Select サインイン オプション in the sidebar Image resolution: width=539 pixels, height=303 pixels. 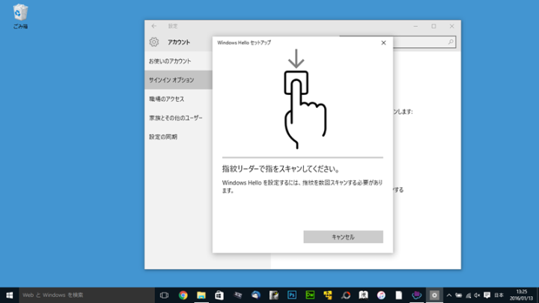171,80
